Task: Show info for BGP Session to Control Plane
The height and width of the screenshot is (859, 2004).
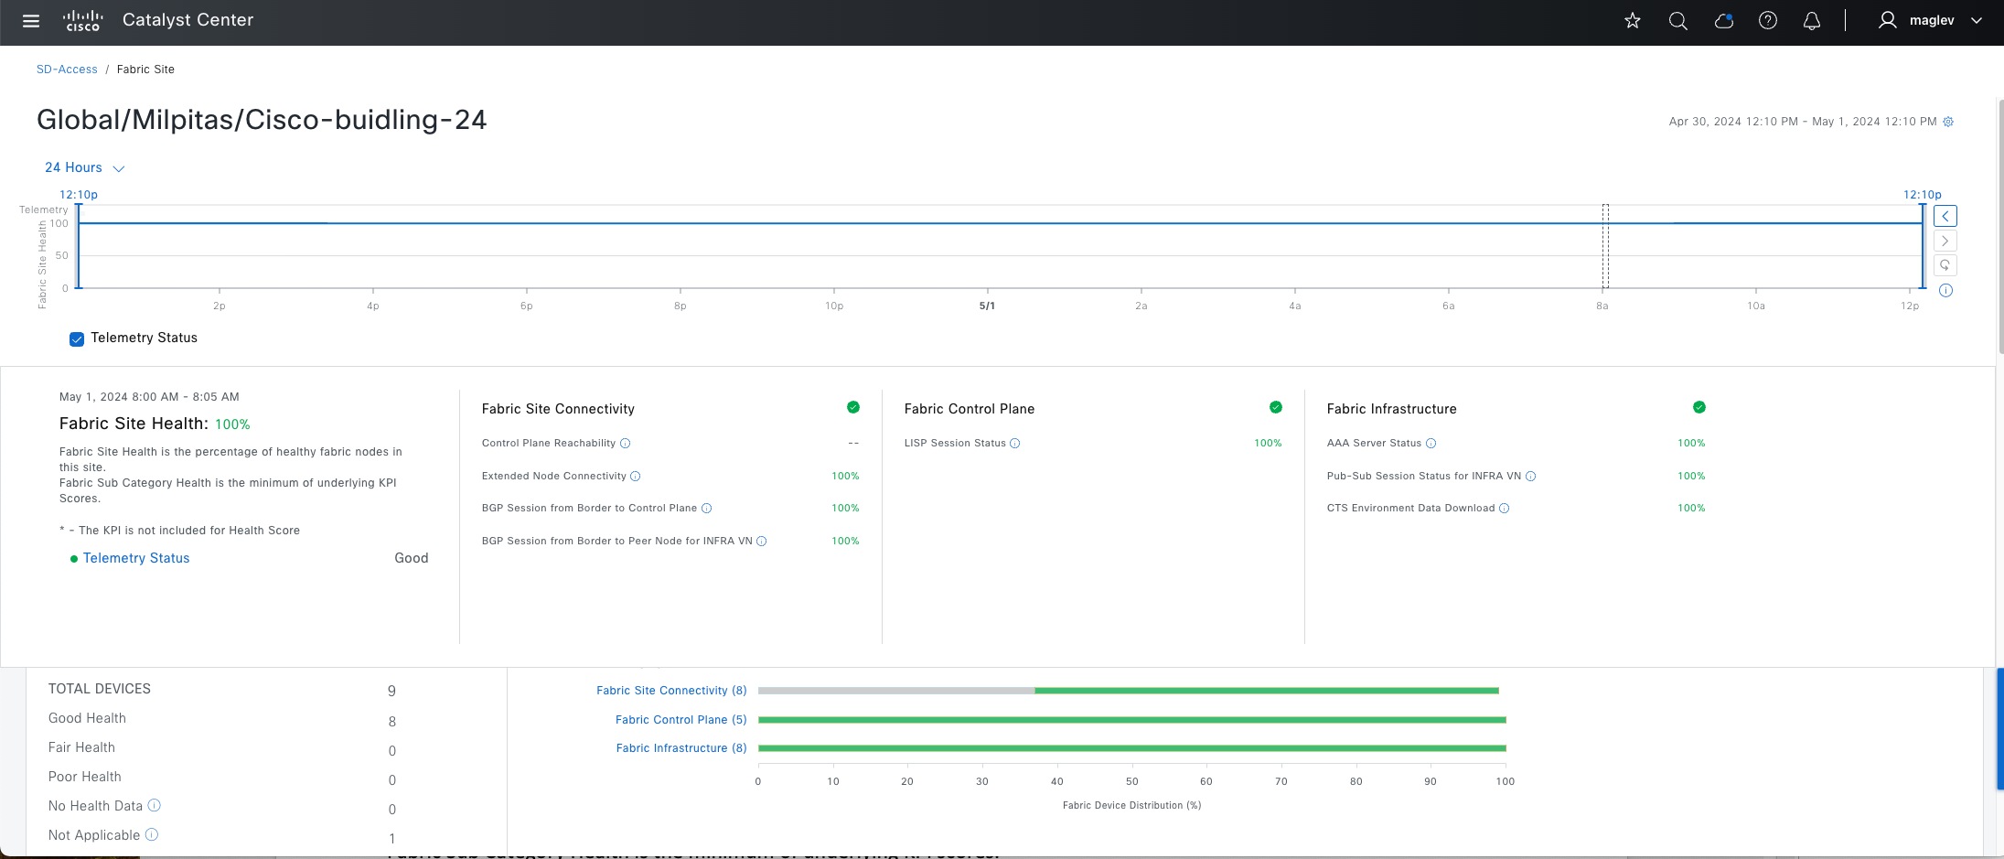Action: [706, 509]
